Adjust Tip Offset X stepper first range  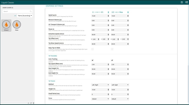pos(98,39)
